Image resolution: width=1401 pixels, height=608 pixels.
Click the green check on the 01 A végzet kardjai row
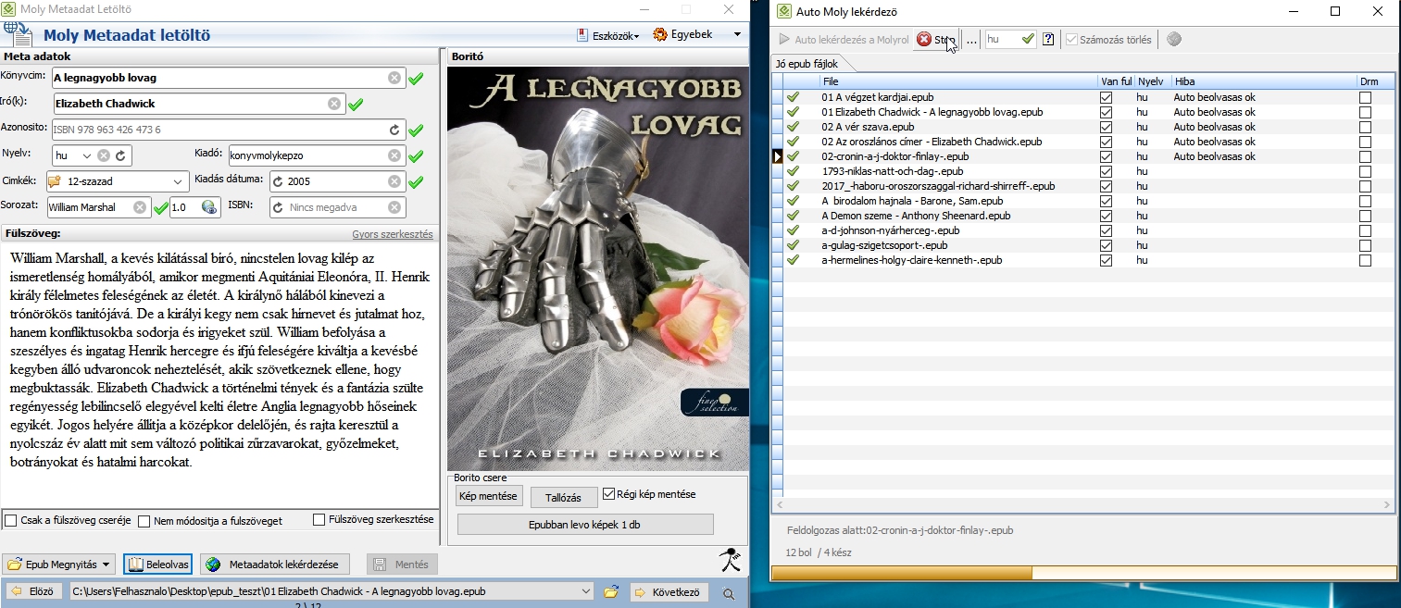tap(793, 97)
